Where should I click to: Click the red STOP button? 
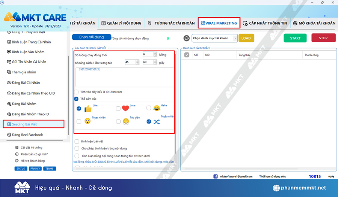click(323, 38)
